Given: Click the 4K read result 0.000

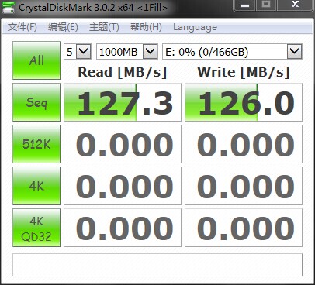Looking at the screenshot, I should pyautogui.click(x=123, y=186).
